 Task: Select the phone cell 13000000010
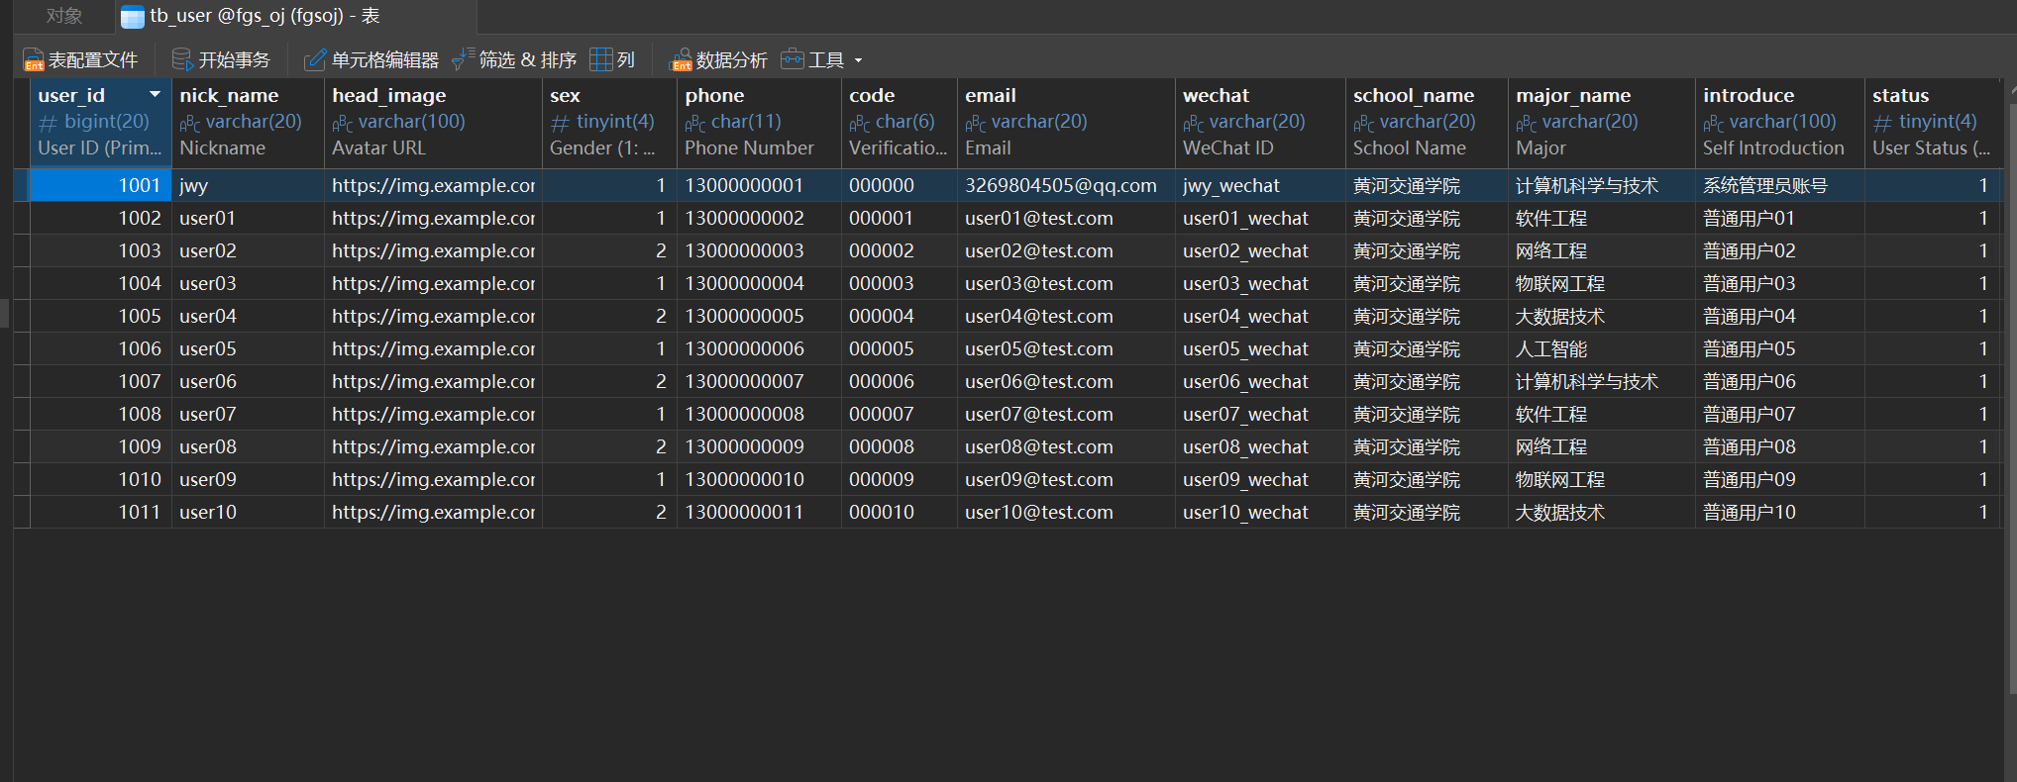click(x=759, y=480)
